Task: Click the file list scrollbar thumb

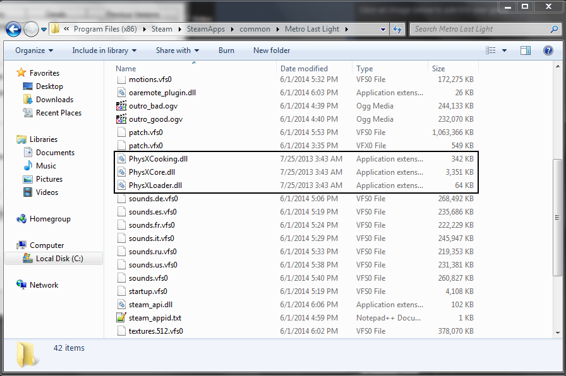Action: click(x=557, y=218)
